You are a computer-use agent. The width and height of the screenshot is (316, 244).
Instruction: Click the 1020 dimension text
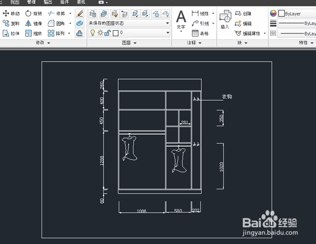tap(222, 167)
